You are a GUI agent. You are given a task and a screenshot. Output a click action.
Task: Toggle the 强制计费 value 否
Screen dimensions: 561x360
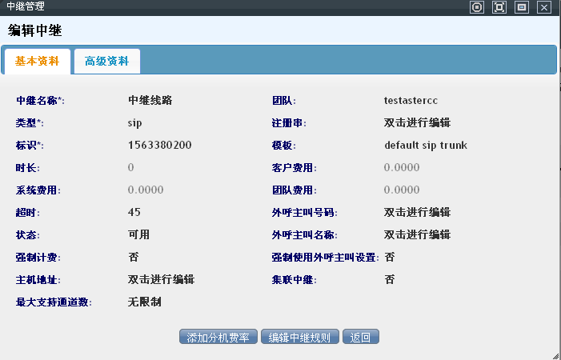(x=133, y=258)
